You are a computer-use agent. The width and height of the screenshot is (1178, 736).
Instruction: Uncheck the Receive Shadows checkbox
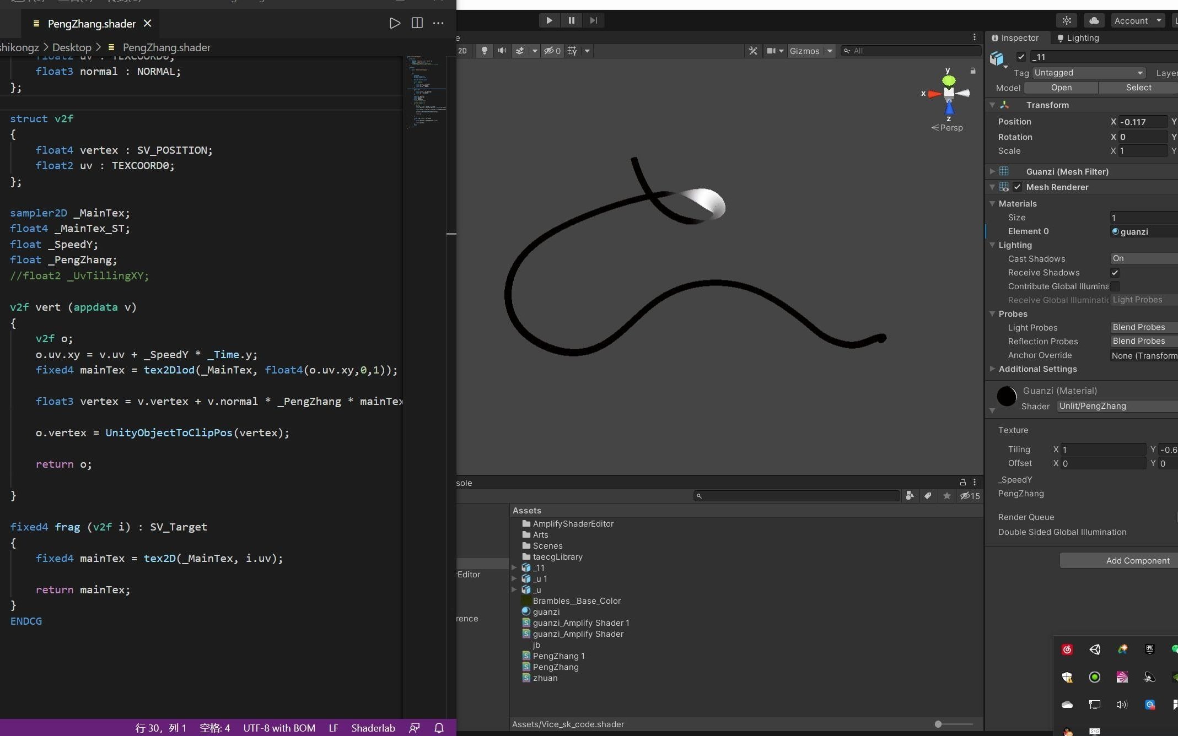(x=1115, y=273)
